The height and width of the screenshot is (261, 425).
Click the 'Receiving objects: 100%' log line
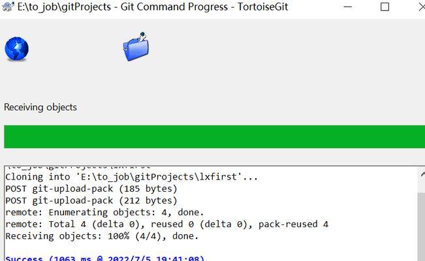[102, 236]
